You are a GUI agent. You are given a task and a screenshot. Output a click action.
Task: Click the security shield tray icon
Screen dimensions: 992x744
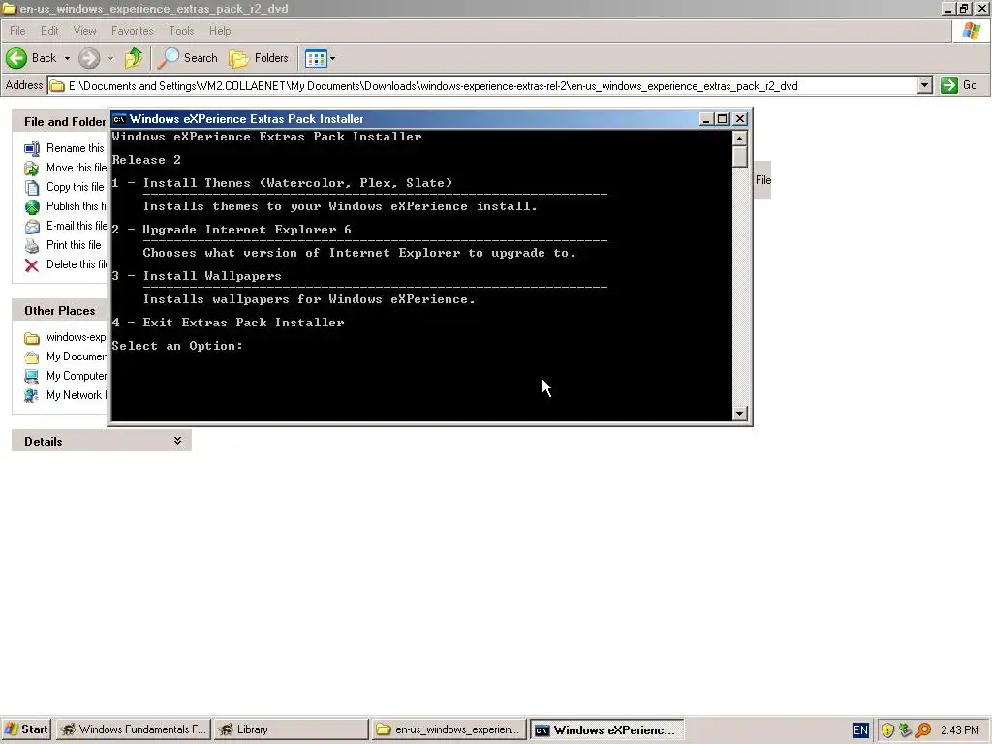887,730
